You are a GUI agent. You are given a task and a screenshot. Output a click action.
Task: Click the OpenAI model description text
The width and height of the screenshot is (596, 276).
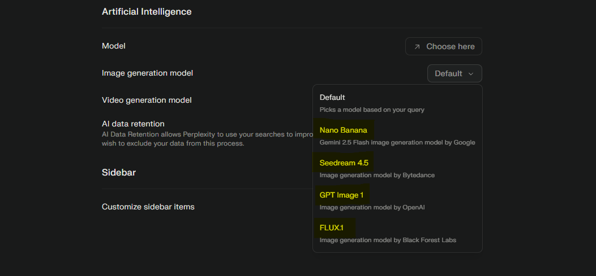click(372, 207)
